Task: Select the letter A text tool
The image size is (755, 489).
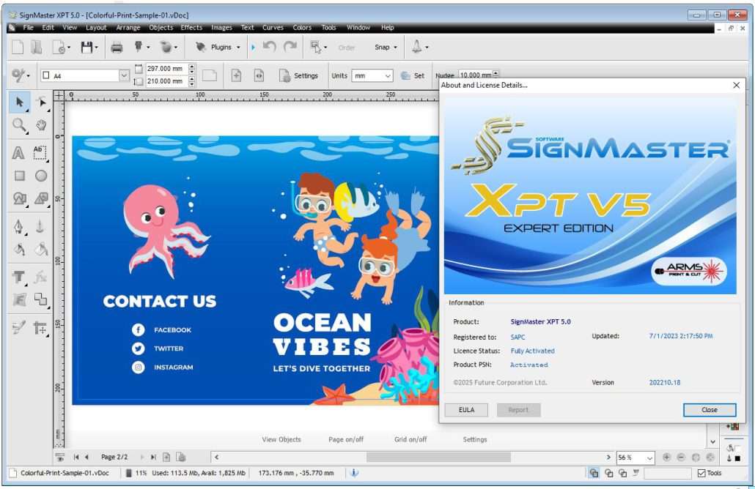Action: pos(19,153)
